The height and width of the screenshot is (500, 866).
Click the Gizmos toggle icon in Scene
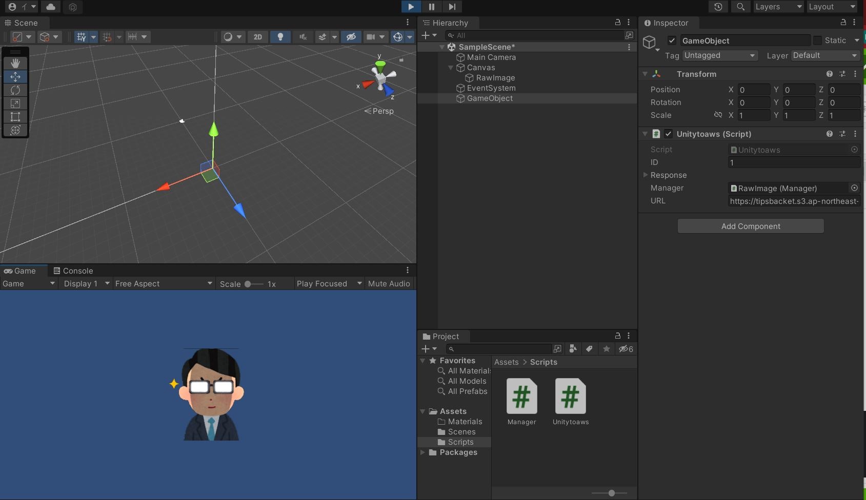click(397, 37)
